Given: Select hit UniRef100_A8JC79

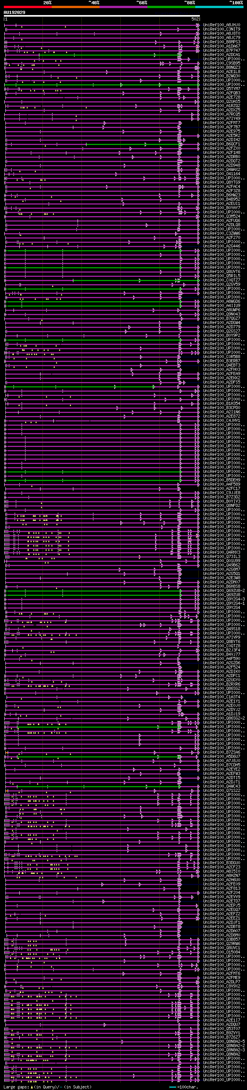Looking at the screenshot, I should coord(222,38).
